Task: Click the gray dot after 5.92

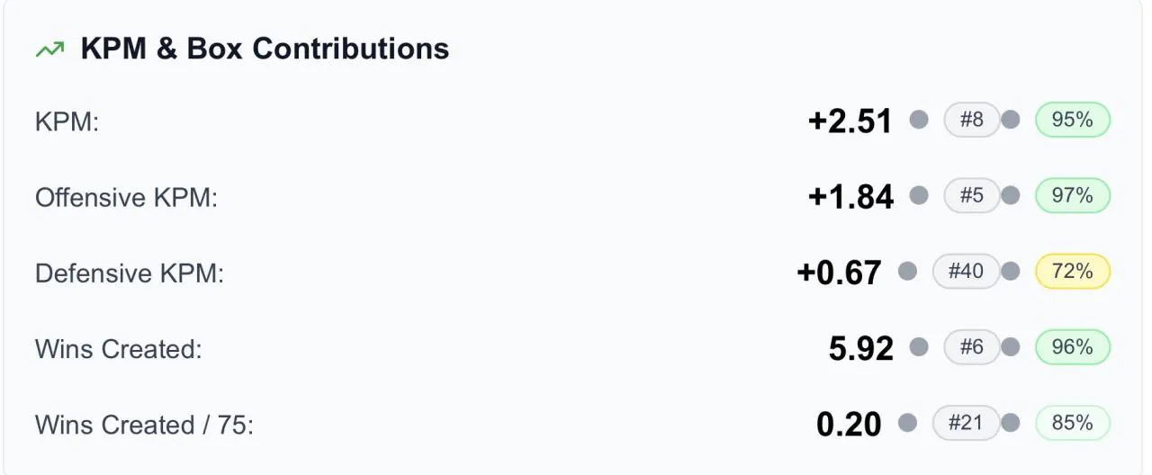Action: point(919,346)
